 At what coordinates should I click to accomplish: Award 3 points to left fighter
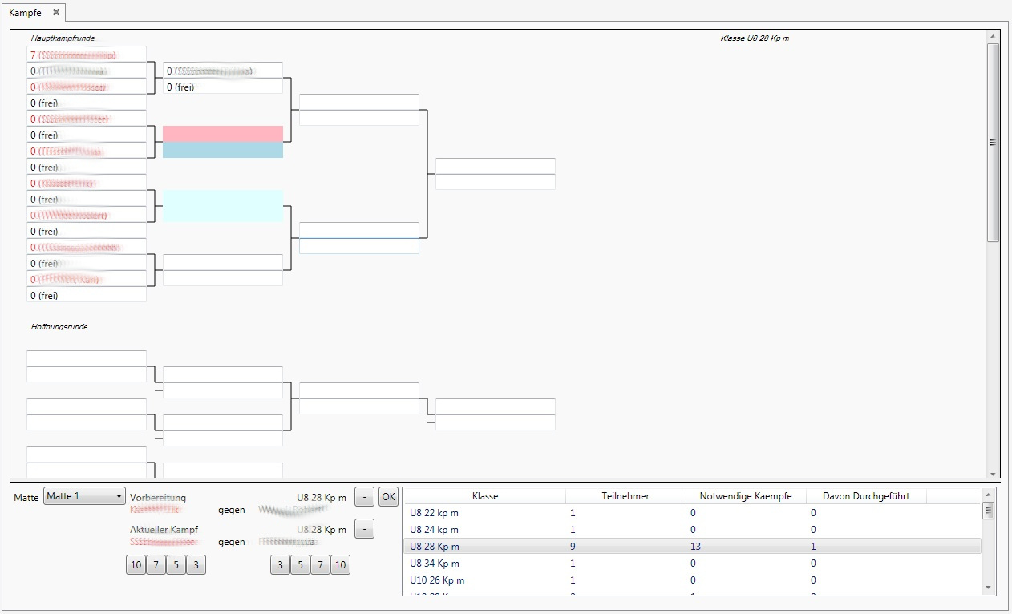coord(196,565)
